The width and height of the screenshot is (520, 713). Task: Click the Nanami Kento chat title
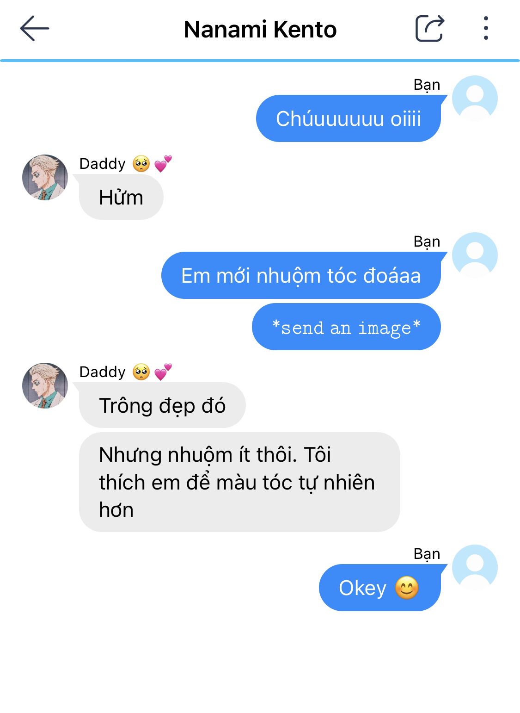tap(260, 30)
